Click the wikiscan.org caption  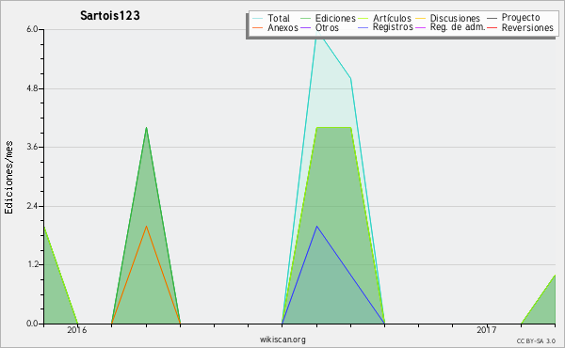[x=282, y=340]
